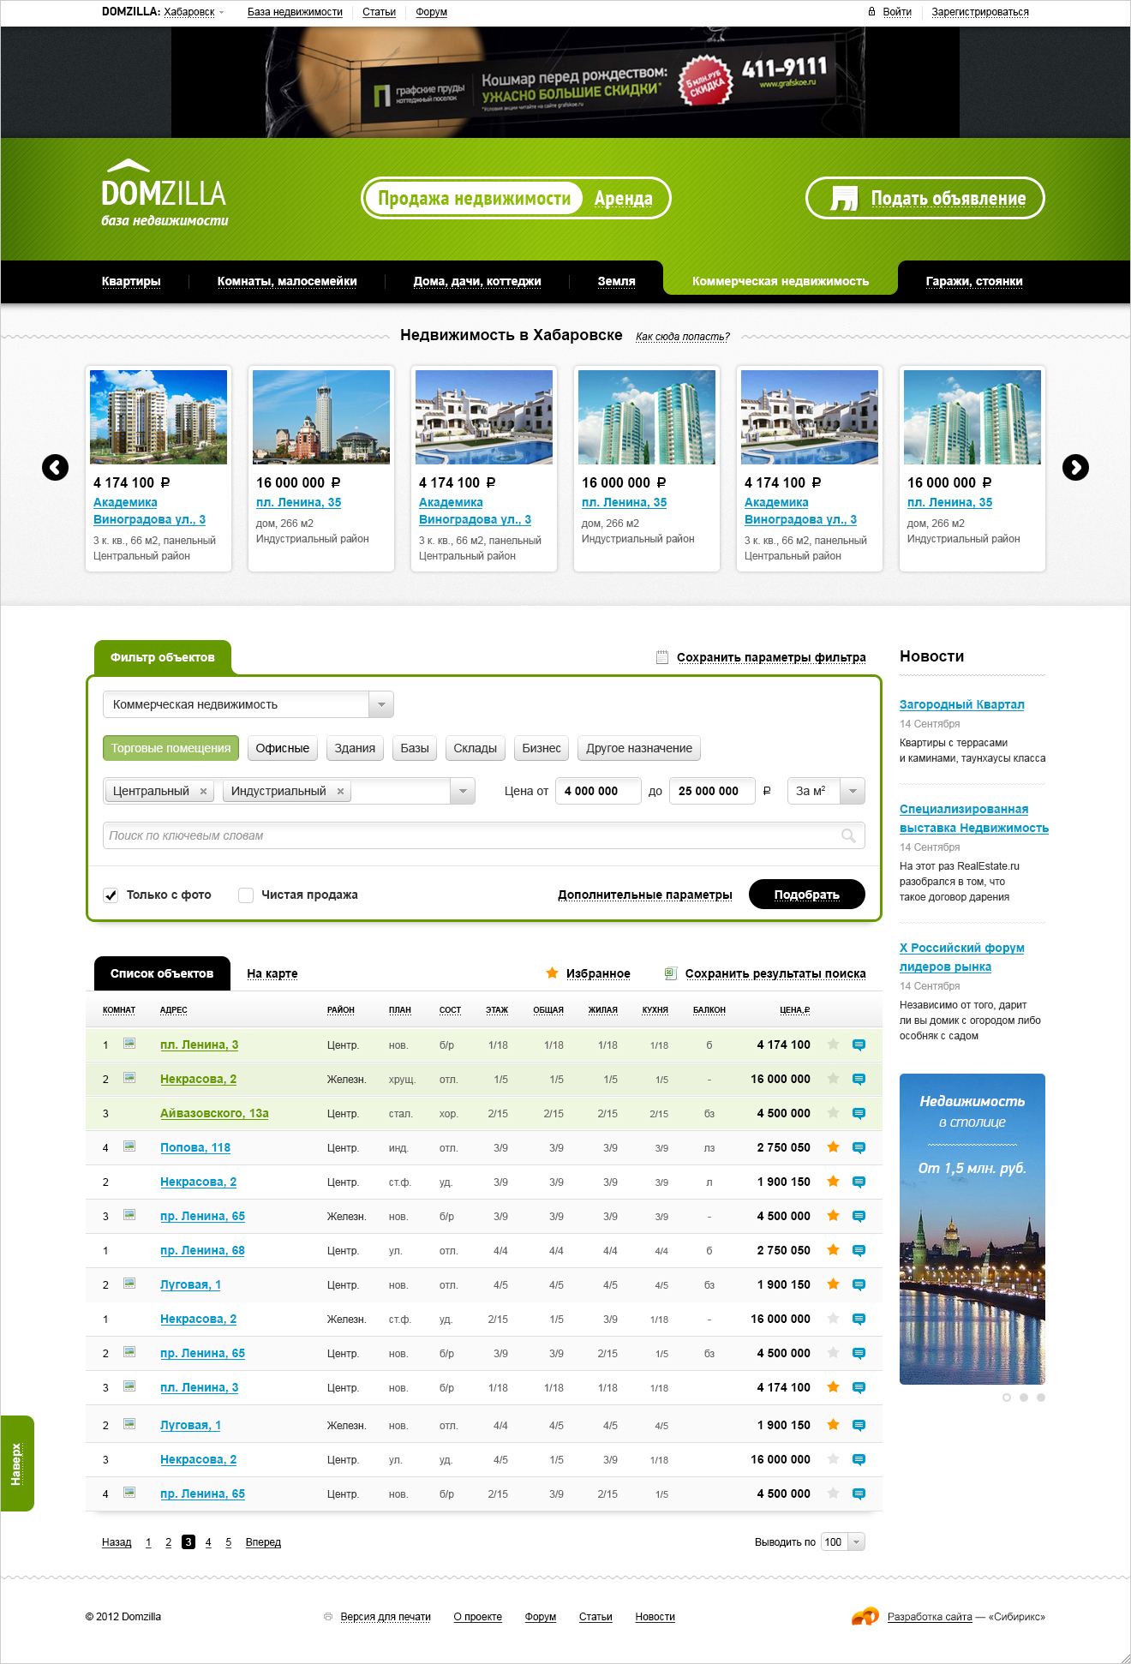Enable the Чистая продажа checkbox

pyautogui.click(x=246, y=895)
